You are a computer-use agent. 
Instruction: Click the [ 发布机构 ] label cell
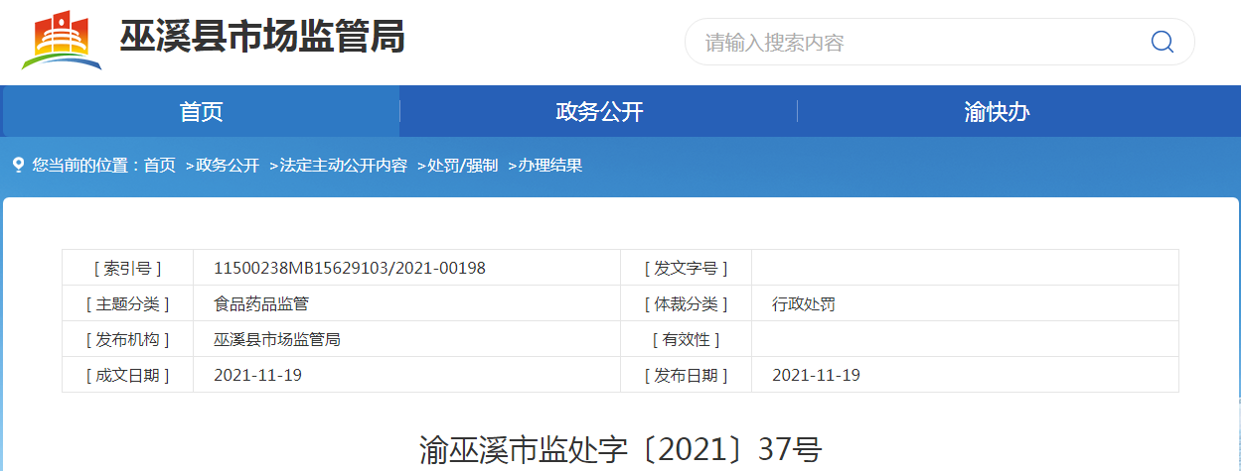tap(128, 339)
